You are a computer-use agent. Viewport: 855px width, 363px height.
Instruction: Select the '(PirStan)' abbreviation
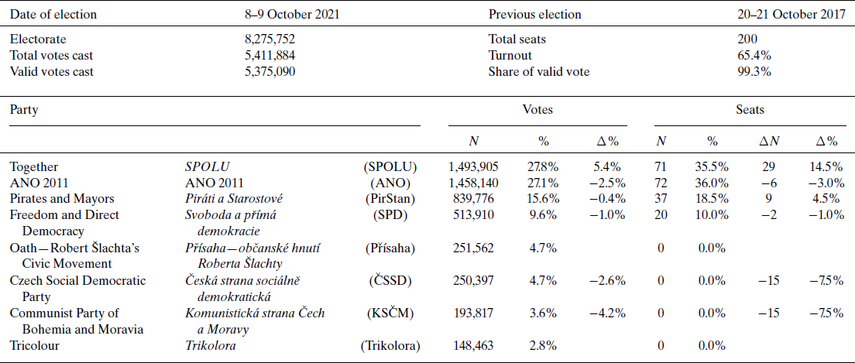click(x=389, y=199)
